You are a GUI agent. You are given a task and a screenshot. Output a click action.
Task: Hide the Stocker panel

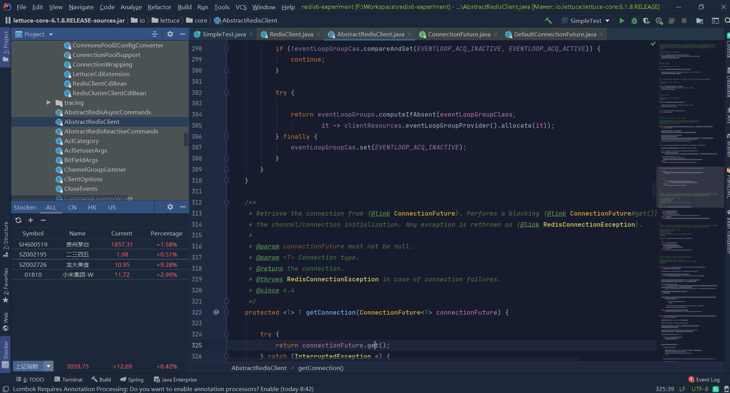[x=183, y=207]
